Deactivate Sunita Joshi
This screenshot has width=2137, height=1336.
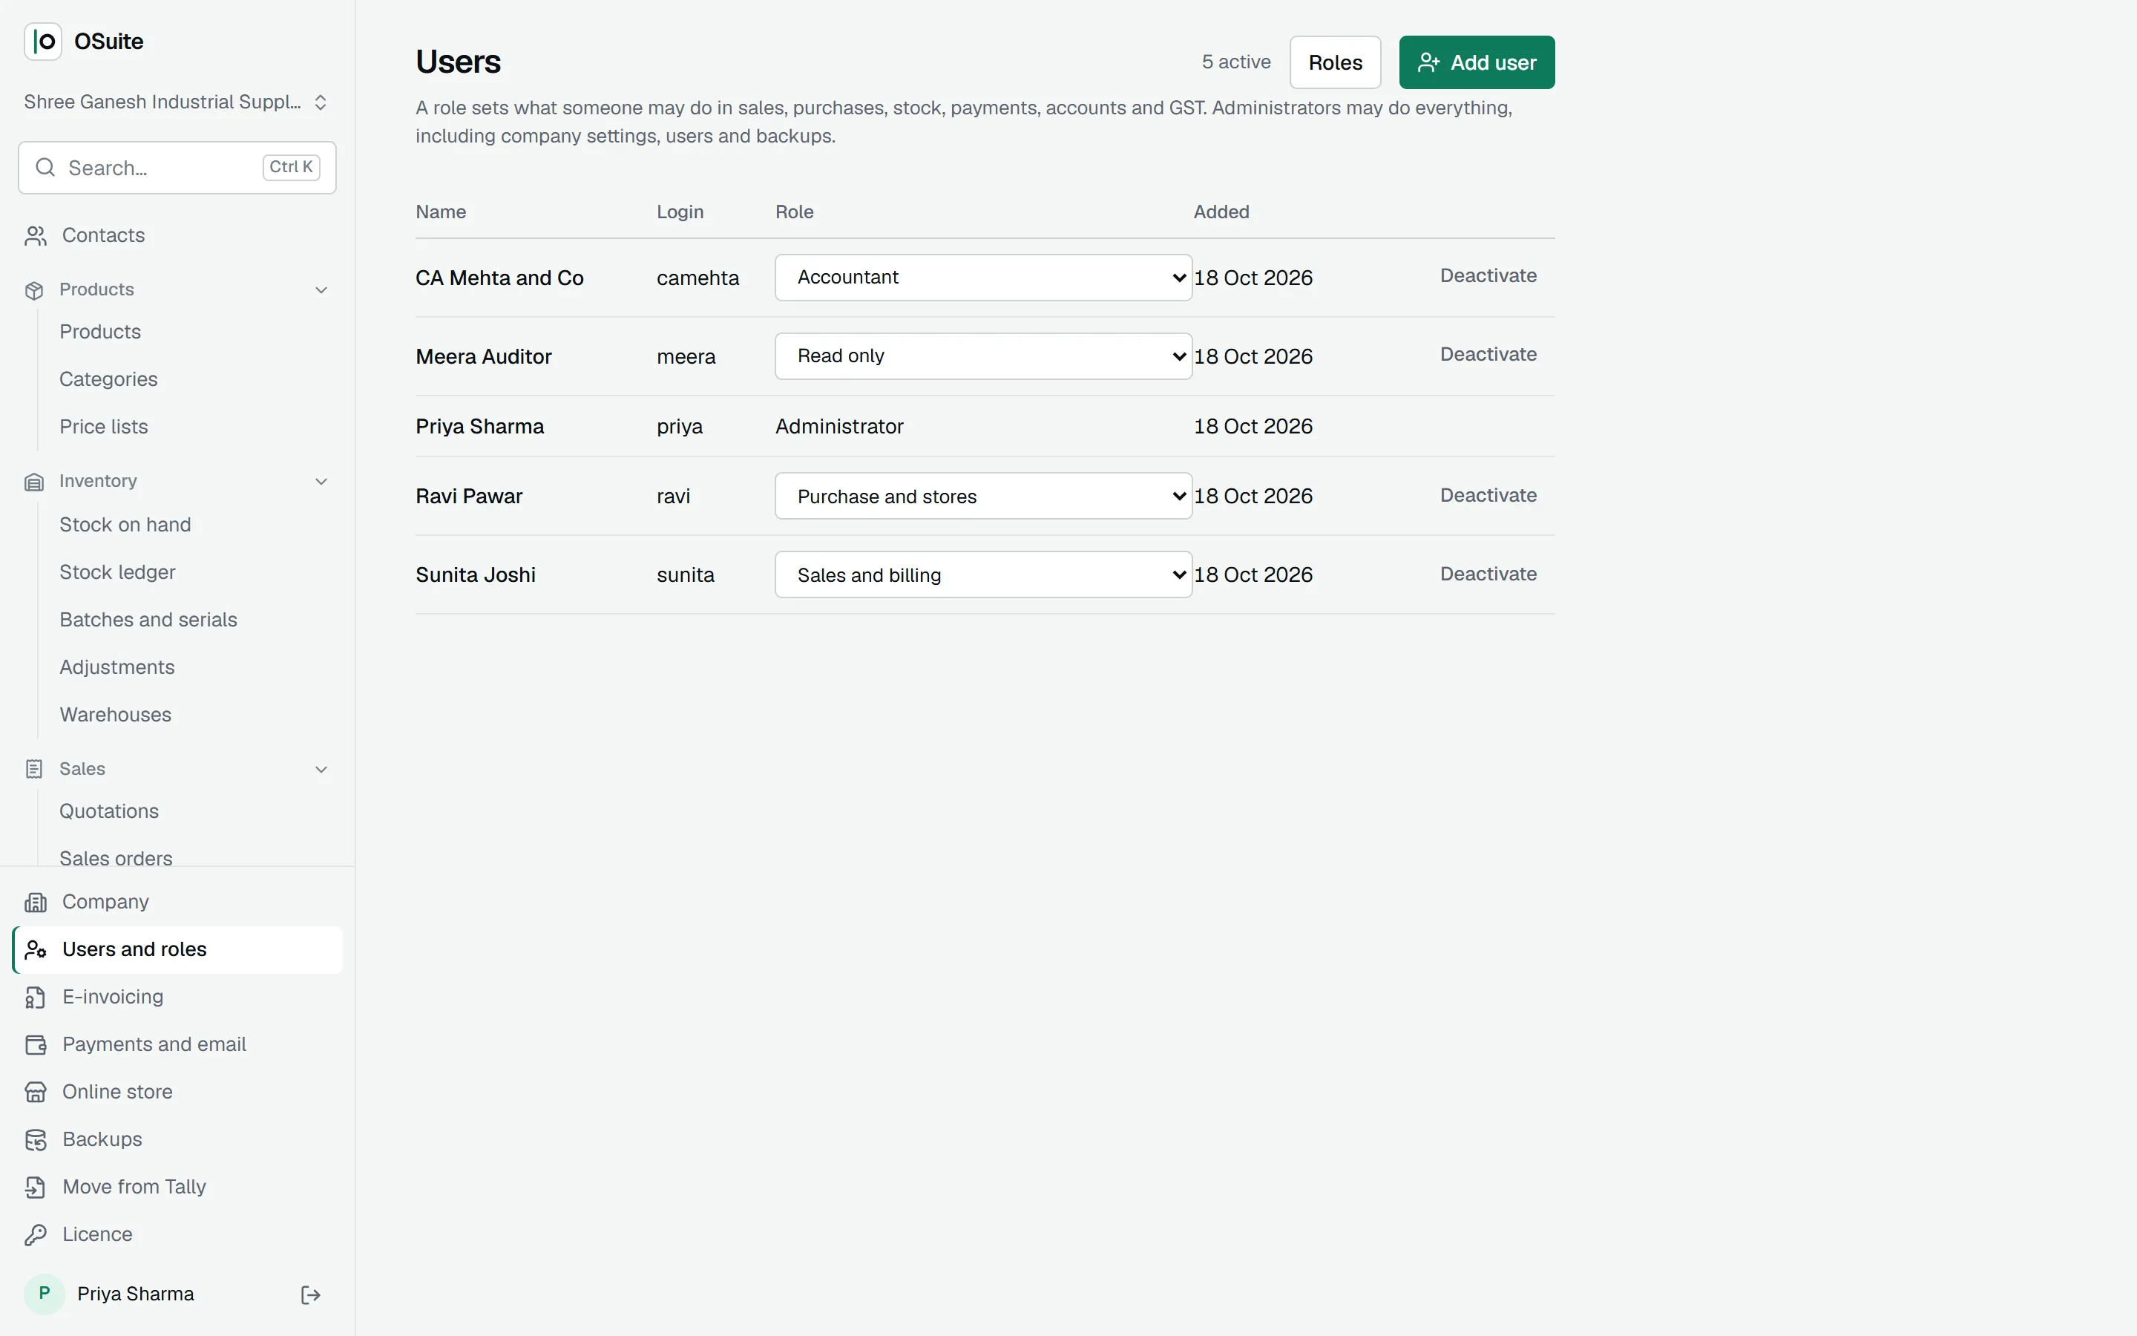tap(1488, 574)
